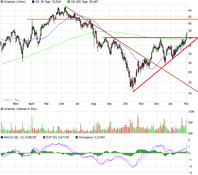Click the -2 value on the MACD axis
The width and height of the screenshot is (198, 175).
point(189,167)
